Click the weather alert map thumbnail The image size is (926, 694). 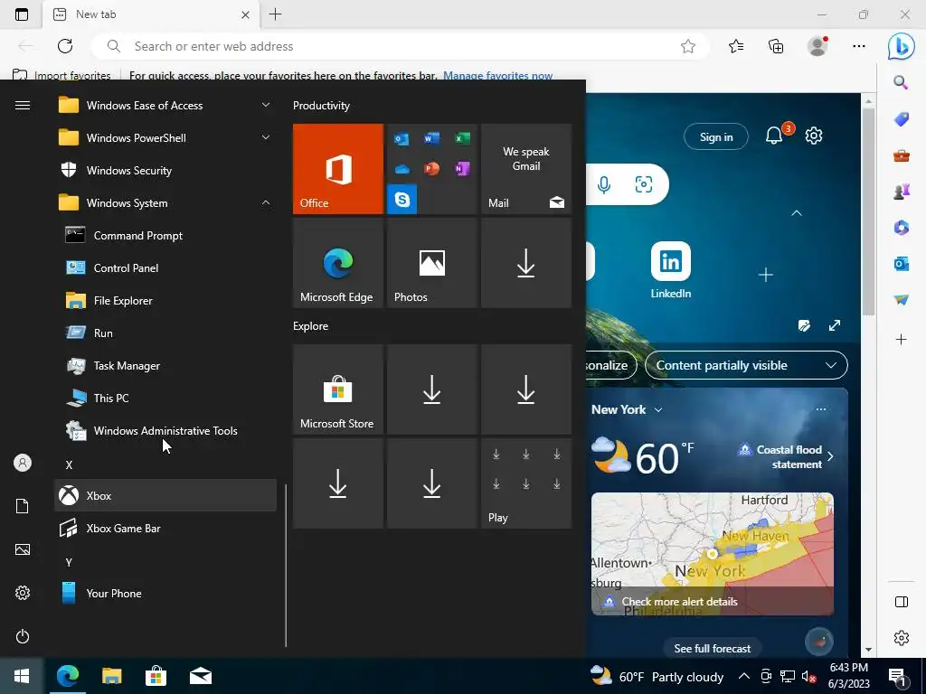pos(713,554)
